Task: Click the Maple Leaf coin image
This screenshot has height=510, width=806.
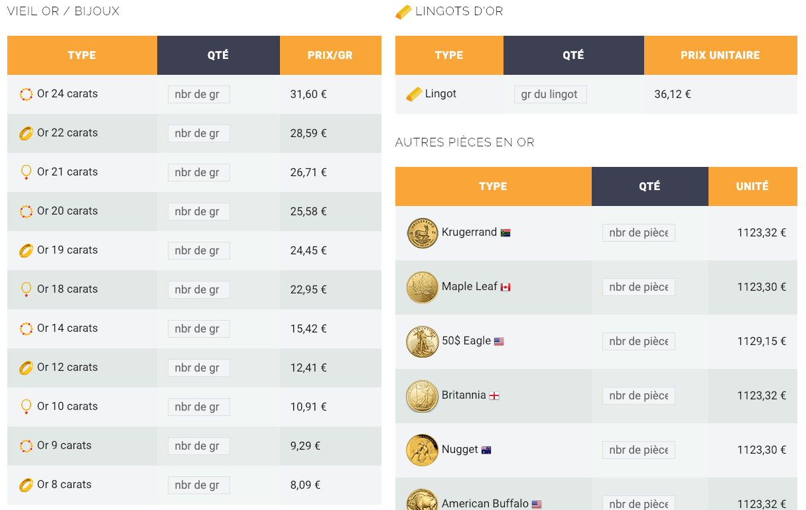Action: click(x=423, y=287)
